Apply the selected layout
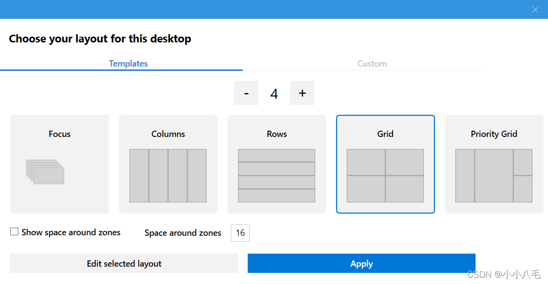 362,263
